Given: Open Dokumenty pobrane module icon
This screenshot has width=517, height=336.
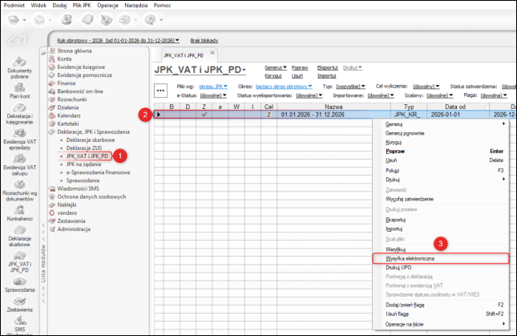Looking at the screenshot, I should click(19, 62).
